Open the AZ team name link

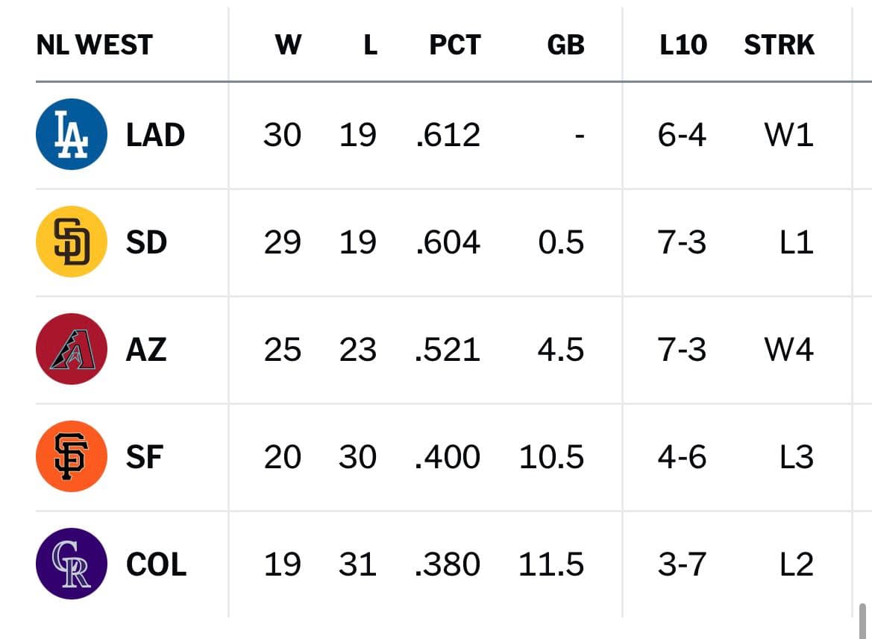(x=146, y=350)
